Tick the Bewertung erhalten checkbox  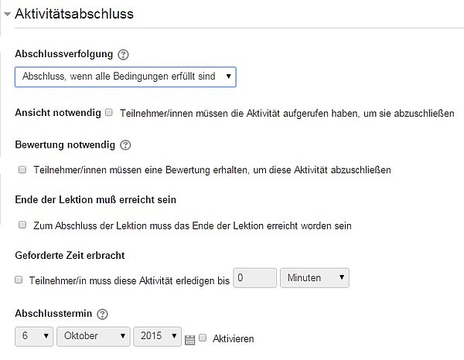[22, 169]
